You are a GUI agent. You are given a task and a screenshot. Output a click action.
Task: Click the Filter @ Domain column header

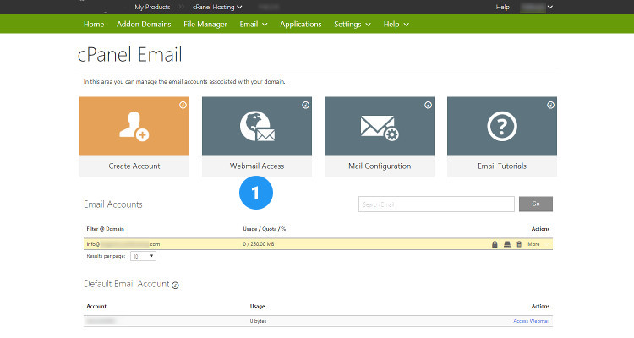tap(105, 229)
